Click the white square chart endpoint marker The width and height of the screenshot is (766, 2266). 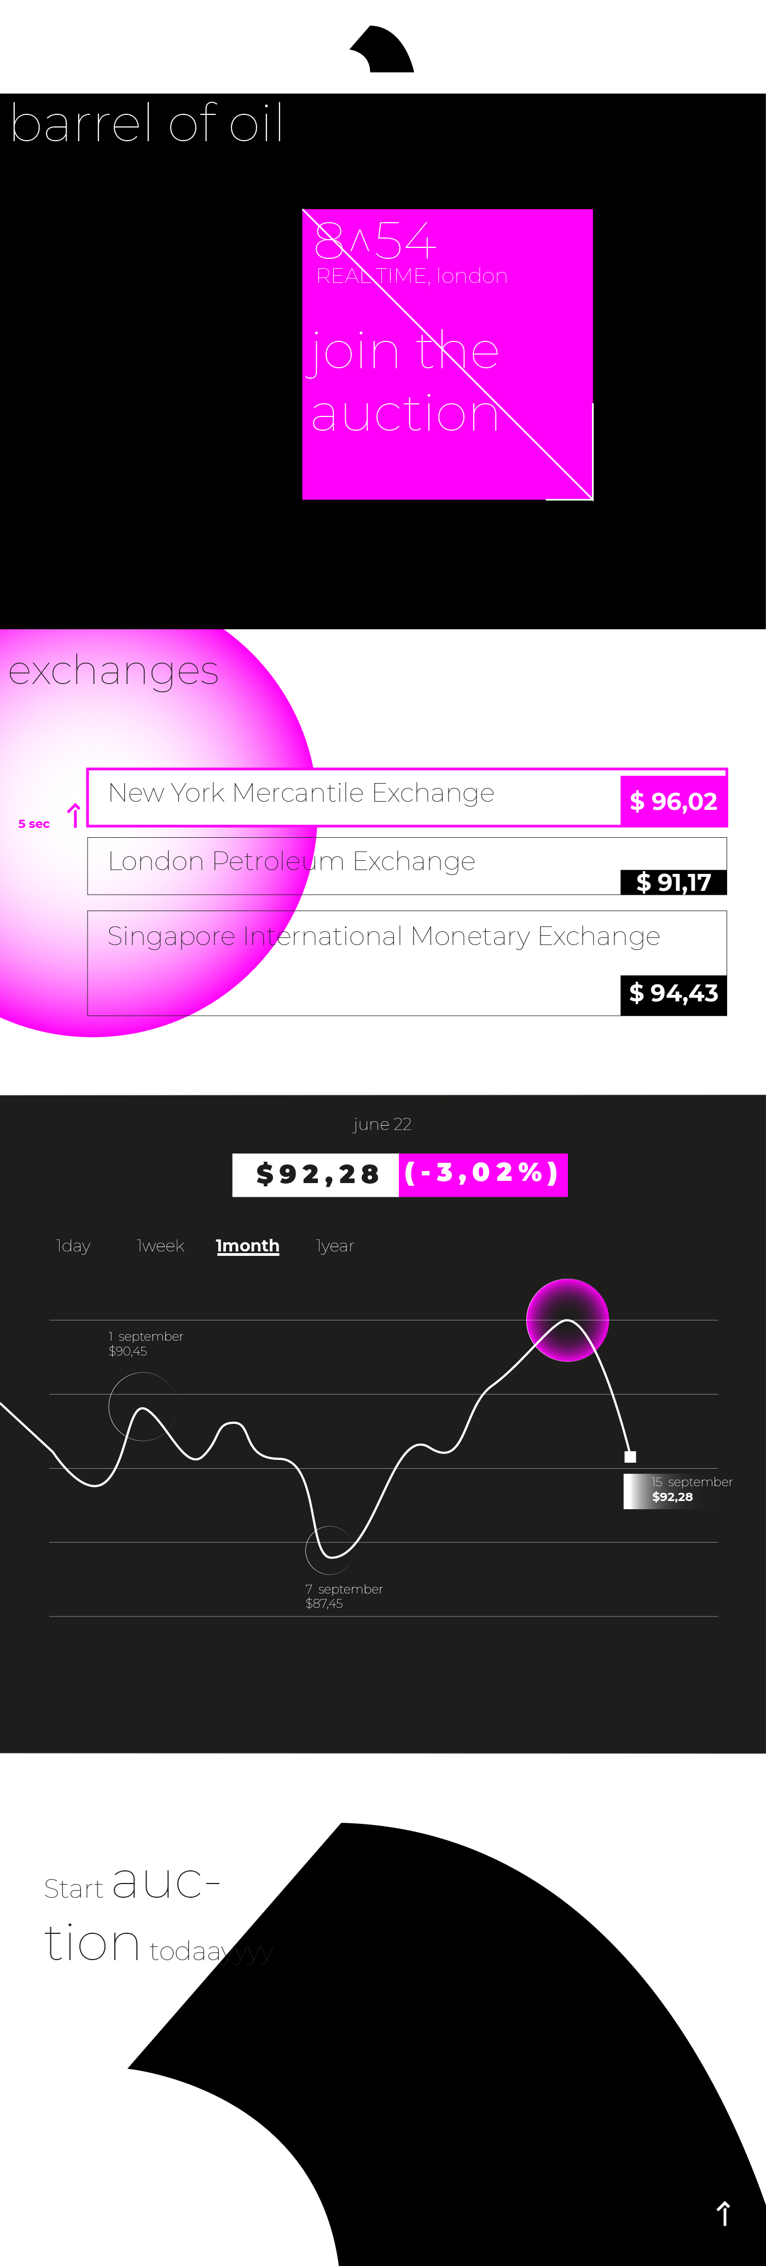pos(630,1457)
